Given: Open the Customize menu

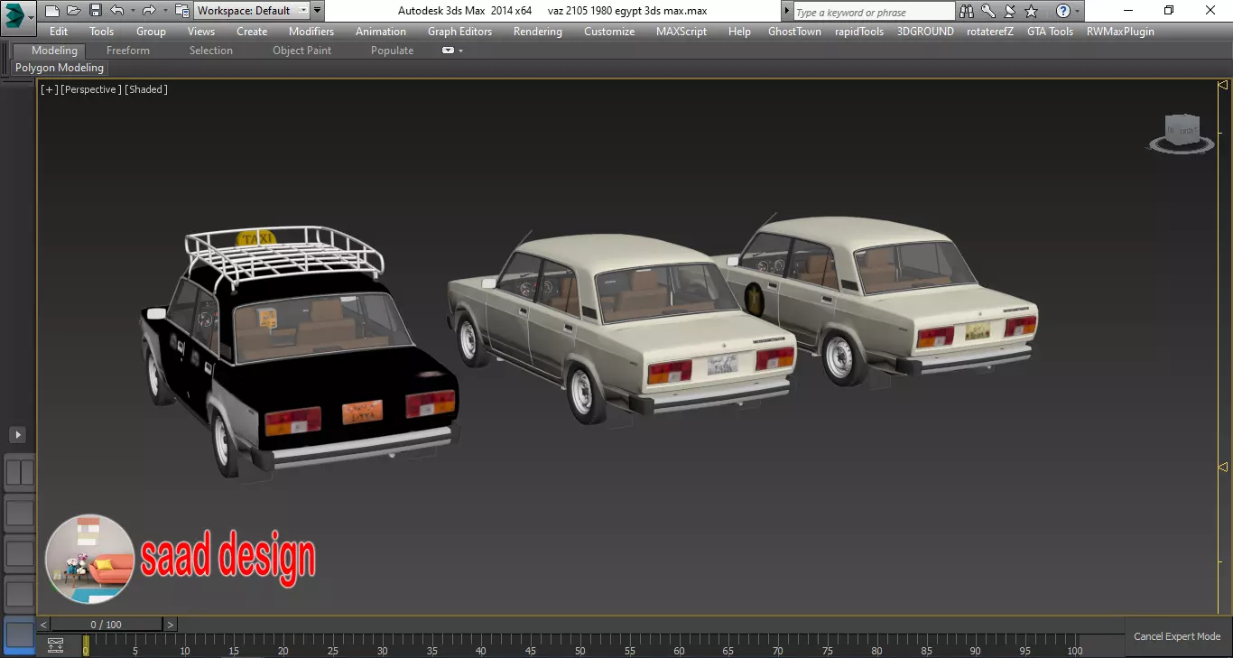Looking at the screenshot, I should coord(609,31).
